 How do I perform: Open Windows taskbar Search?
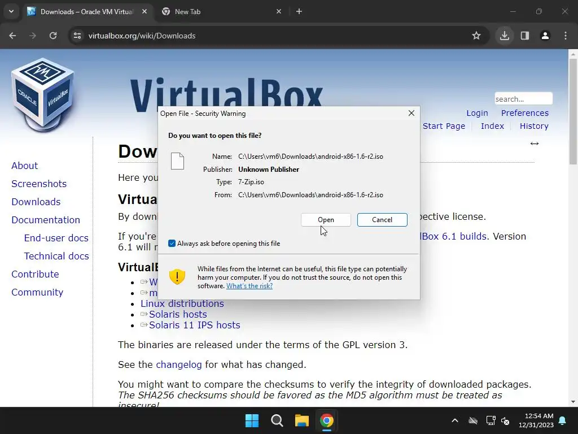(x=277, y=420)
